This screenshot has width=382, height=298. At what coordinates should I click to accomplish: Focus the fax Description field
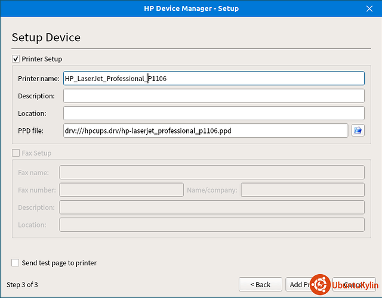pos(212,207)
